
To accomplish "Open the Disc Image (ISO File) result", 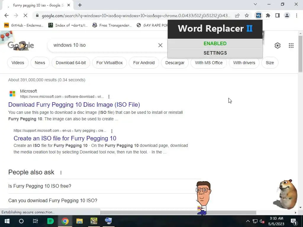I will pyautogui.click(x=74, y=105).
